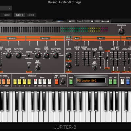131x131 pixels.
Task: Select Arpeggio Range 4 button
Action: click(29, 82)
